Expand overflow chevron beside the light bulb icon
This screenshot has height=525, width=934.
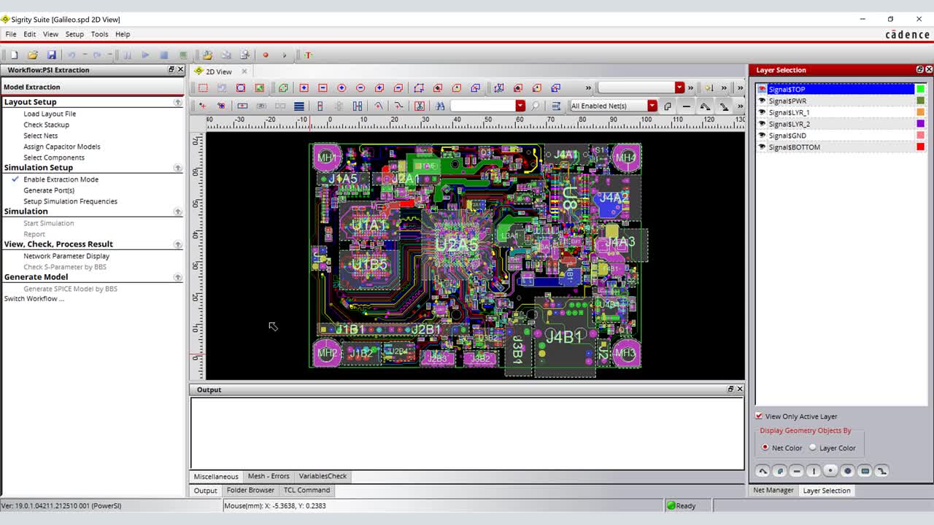(724, 87)
